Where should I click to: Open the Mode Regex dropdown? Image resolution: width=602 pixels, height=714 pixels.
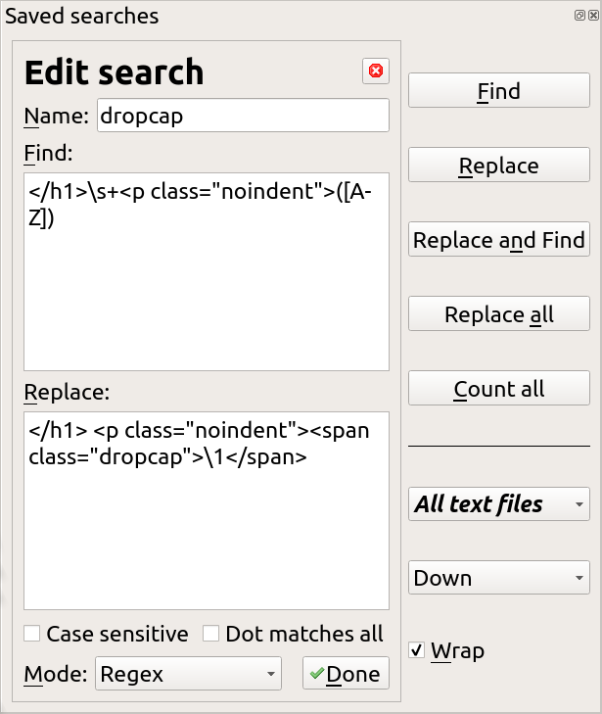click(188, 674)
